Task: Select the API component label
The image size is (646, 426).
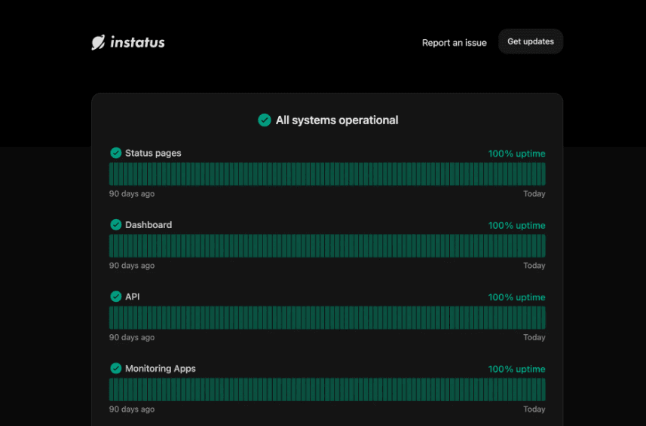Action: coord(132,297)
